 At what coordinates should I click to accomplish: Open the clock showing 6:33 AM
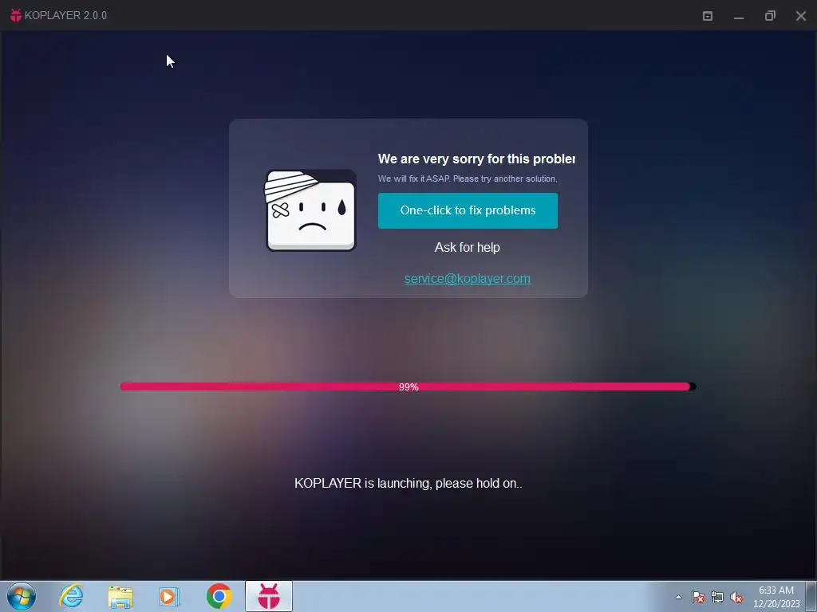point(776,597)
